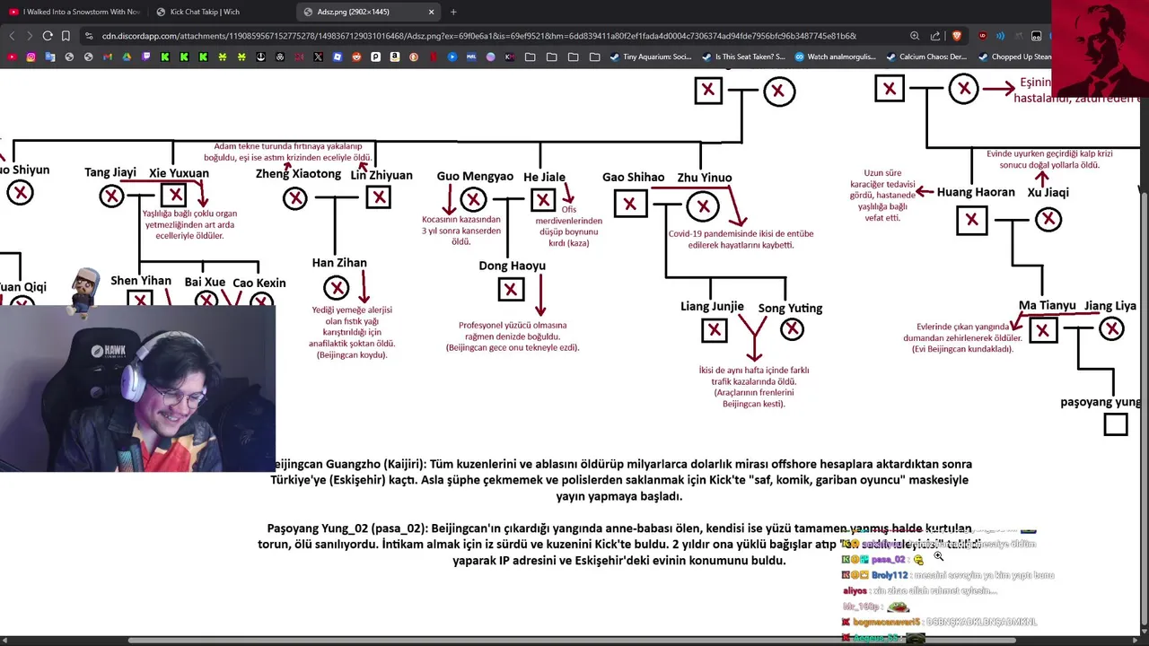Open the KM bookmark icon
1149x646 pixels.
click(x=510, y=57)
